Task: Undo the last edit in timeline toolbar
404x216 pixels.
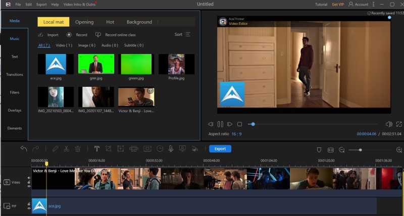Action: [24, 149]
